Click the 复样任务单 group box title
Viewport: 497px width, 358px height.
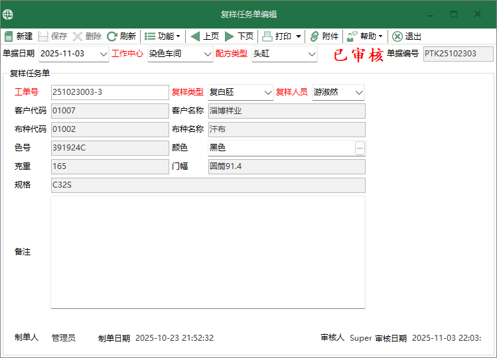30,74
